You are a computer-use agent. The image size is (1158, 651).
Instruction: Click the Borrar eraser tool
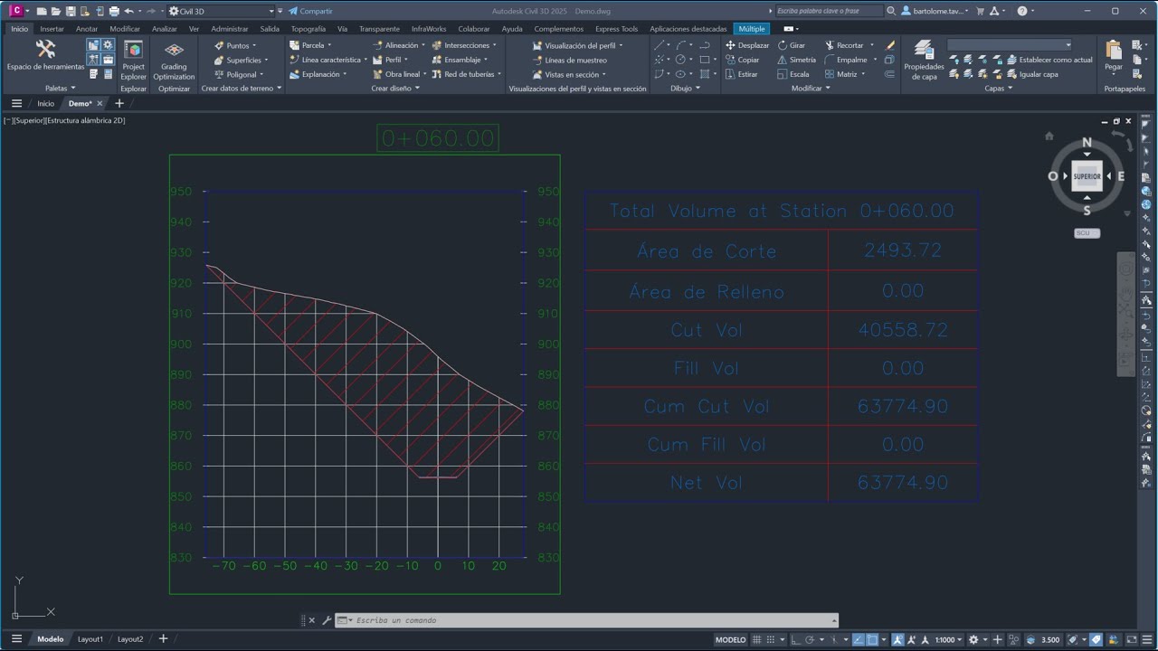point(890,45)
